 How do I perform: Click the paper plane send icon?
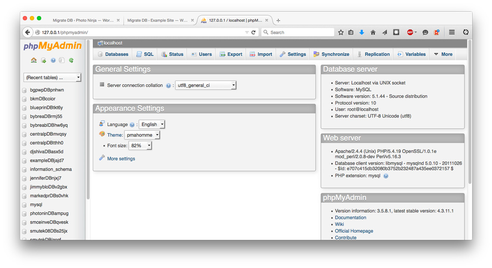pyautogui.click(x=385, y=32)
